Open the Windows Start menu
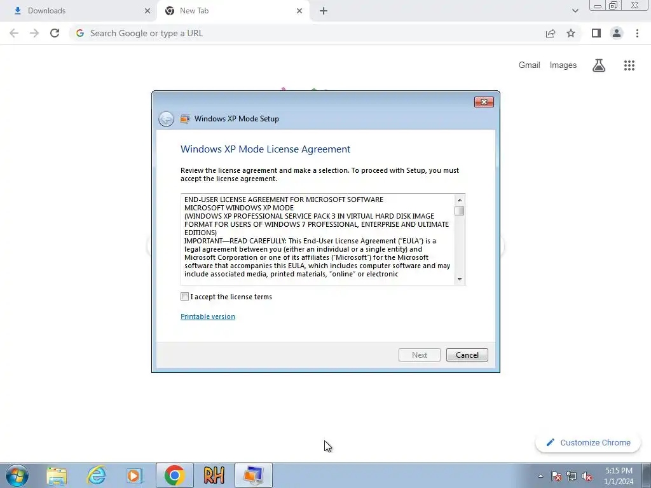The height and width of the screenshot is (488, 651). [x=17, y=475]
